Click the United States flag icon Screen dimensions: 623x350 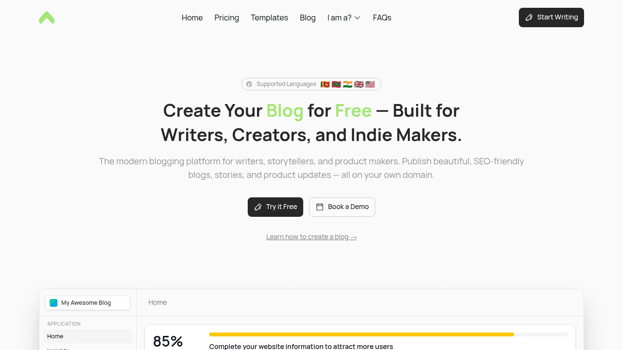(370, 84)
